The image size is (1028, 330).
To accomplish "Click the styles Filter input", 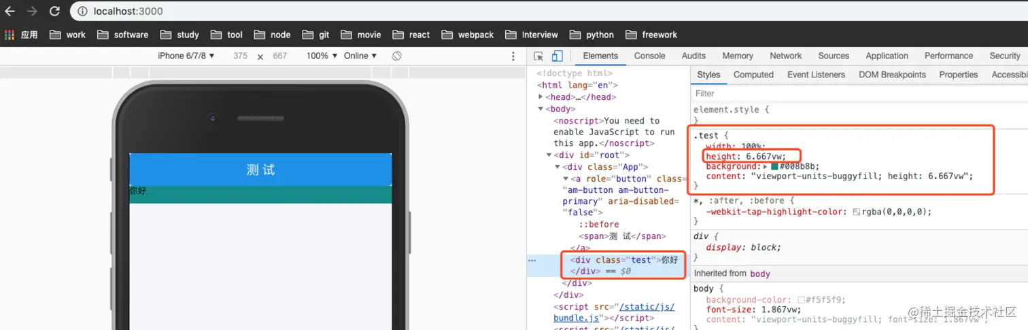I will (x=859, y=94).
